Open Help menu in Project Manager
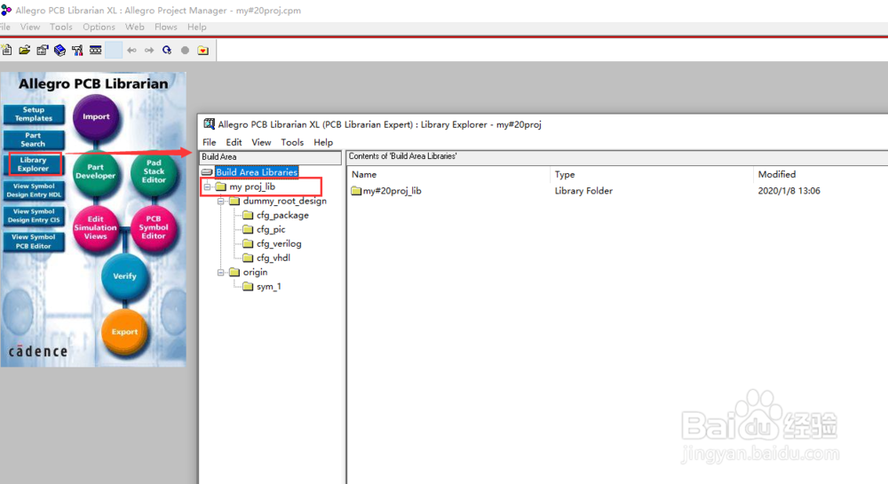This screenshot has height=484, width=888. point(196,27)
